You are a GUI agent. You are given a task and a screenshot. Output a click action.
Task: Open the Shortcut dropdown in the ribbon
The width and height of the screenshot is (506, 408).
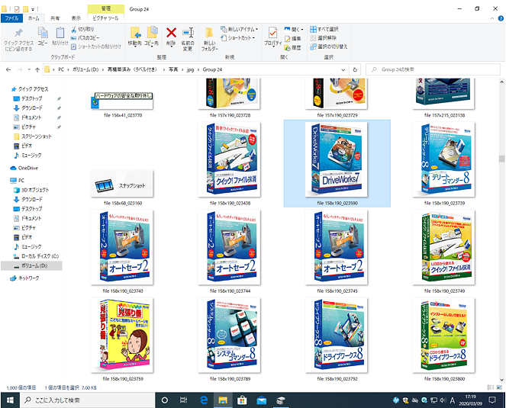238,38
